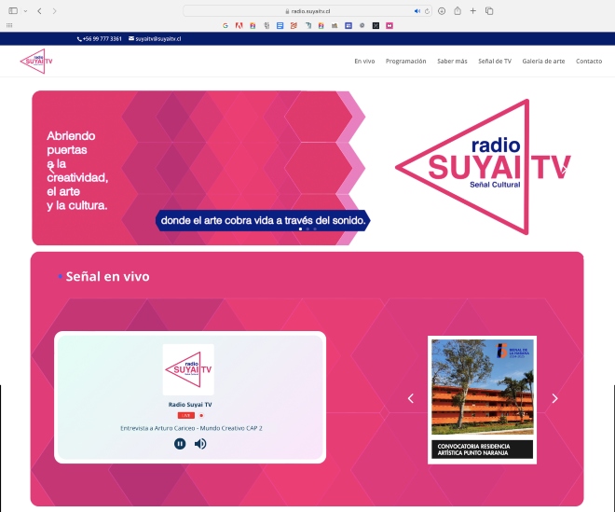The height and width of the screenshot is (512, 615).
Task: Call phone number +56 99 777 3361
Action: (99, 38)
